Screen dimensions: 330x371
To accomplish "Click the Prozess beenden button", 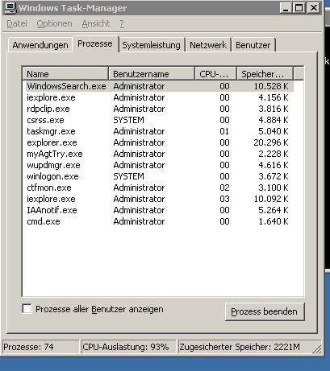I will tap(265, 311).
